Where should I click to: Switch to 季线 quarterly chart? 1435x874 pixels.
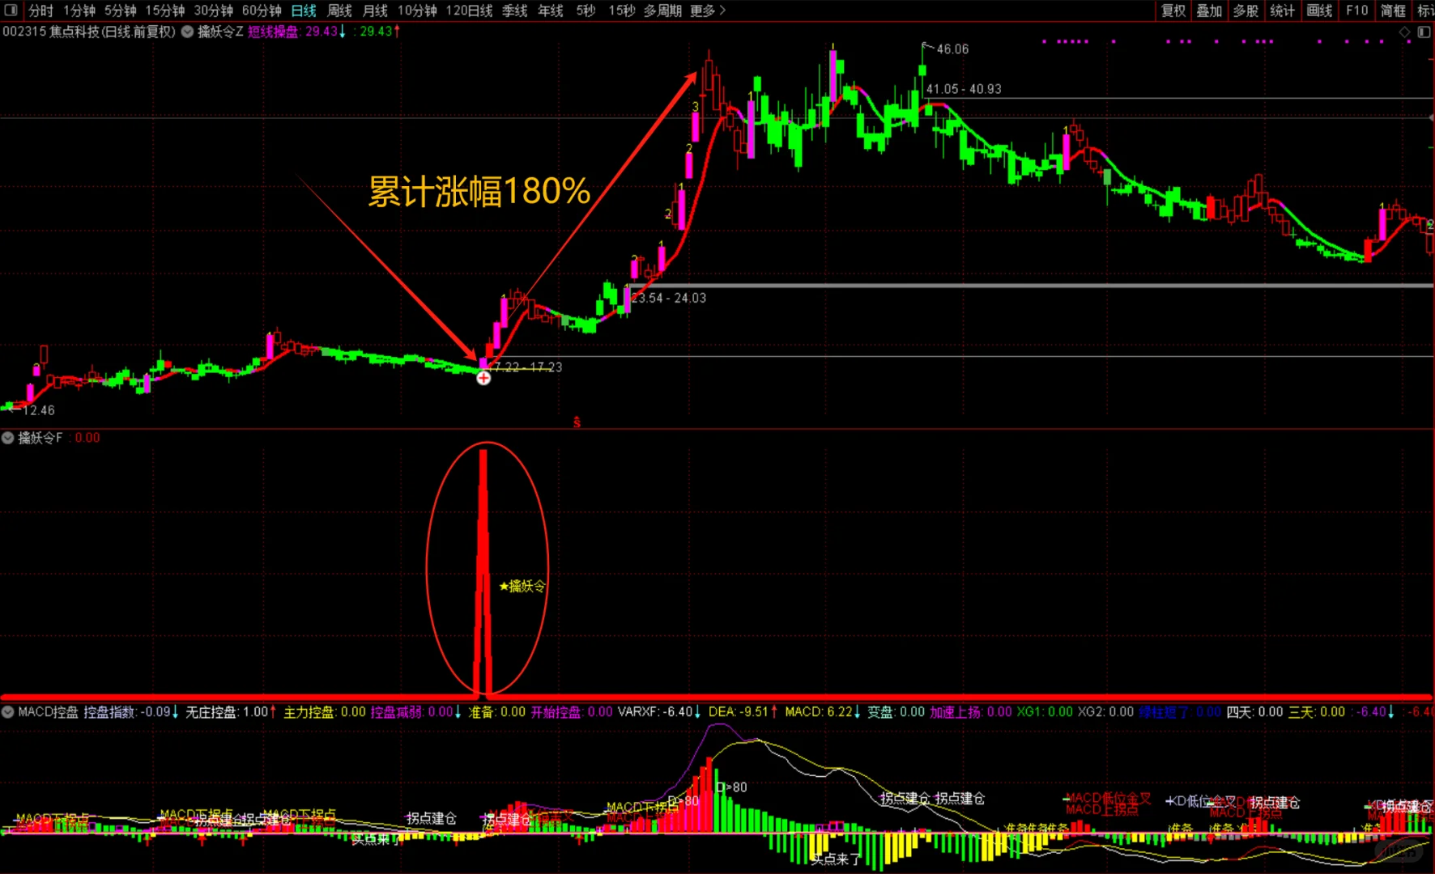515,11
